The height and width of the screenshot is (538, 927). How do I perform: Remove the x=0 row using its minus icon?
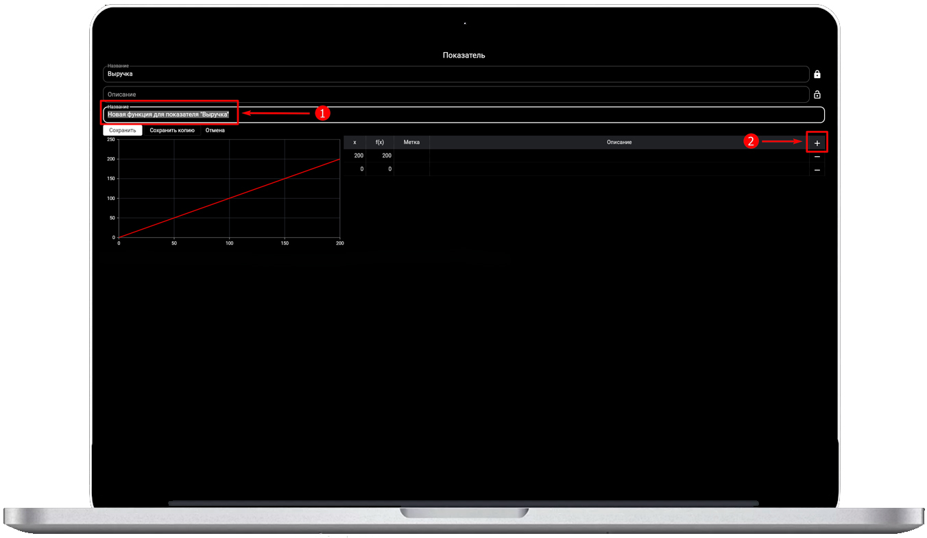tap(817, 169)
